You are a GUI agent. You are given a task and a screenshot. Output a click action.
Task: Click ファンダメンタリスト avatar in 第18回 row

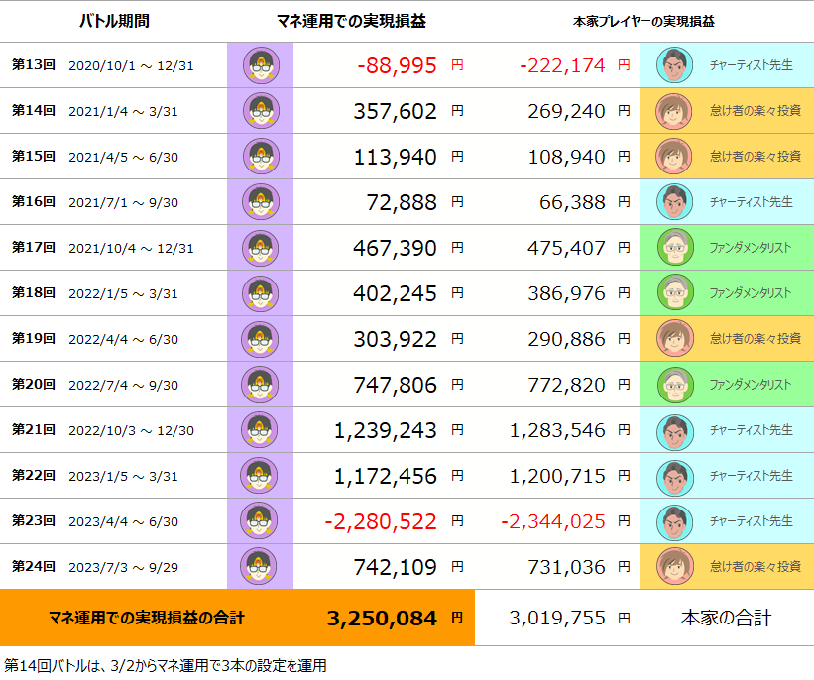(x=675, y=293)
